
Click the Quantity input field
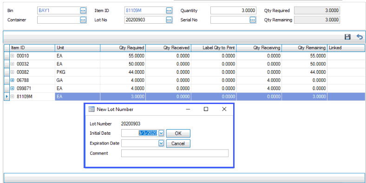(x=234, y=11)
